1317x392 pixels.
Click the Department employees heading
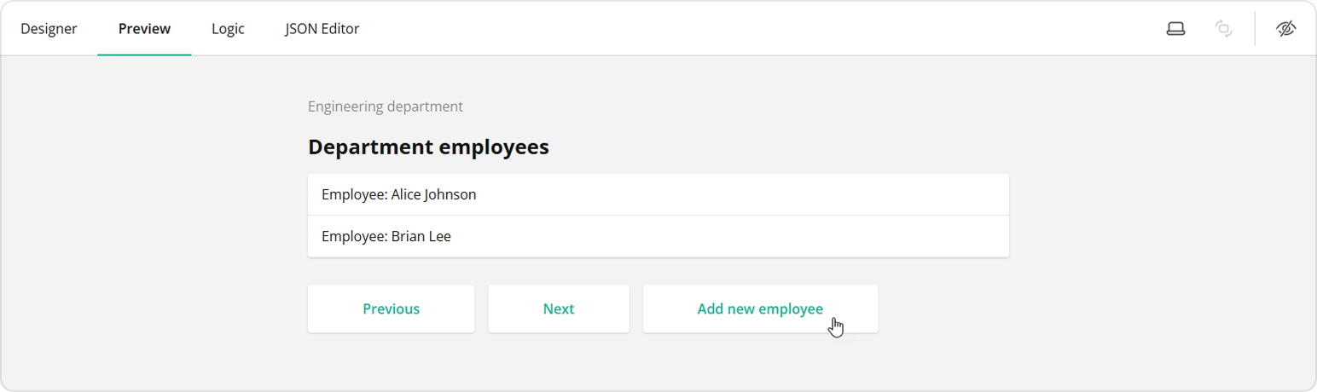coord(428,147)
